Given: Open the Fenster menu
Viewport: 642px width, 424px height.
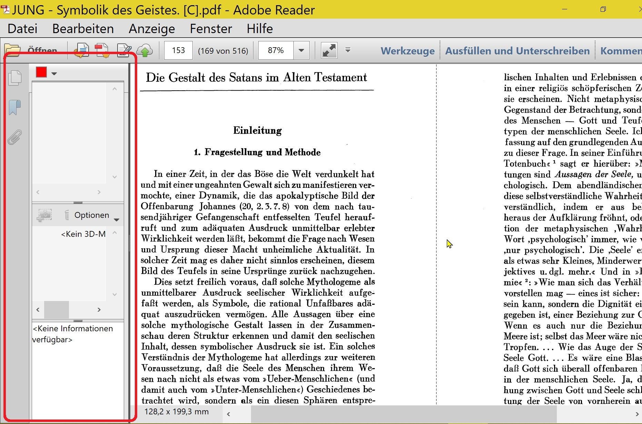Looking at the screenshot, I should click(x=211, y=29).
